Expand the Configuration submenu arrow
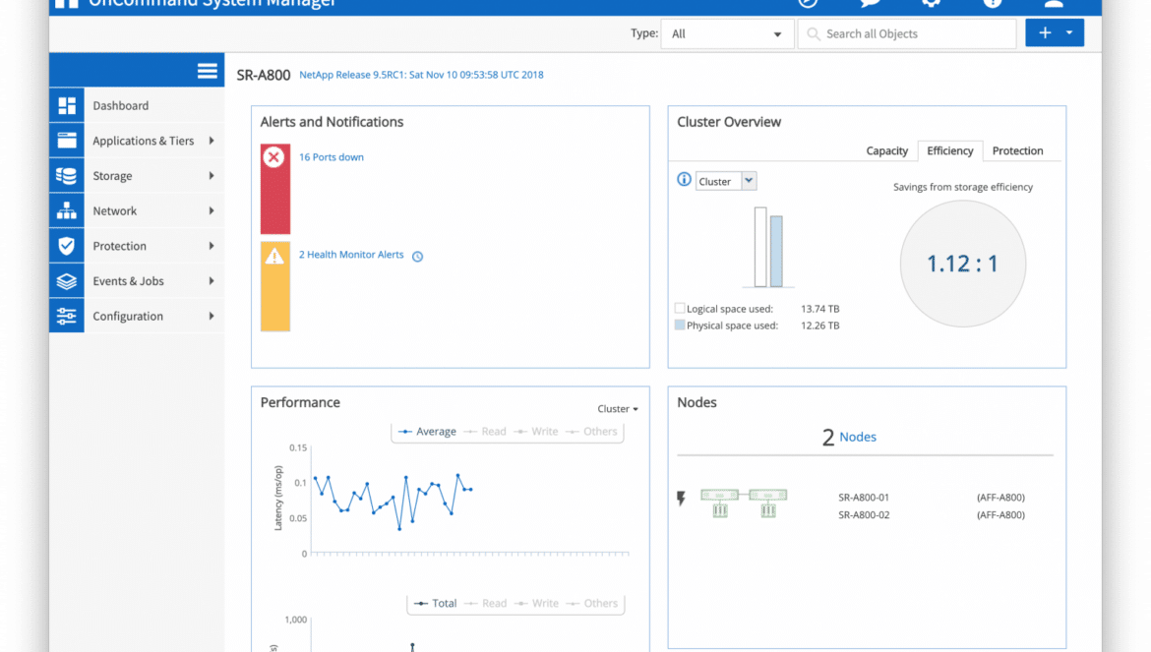The width and height of the screenshot is (1151, 652). click(x=212, y=316)
